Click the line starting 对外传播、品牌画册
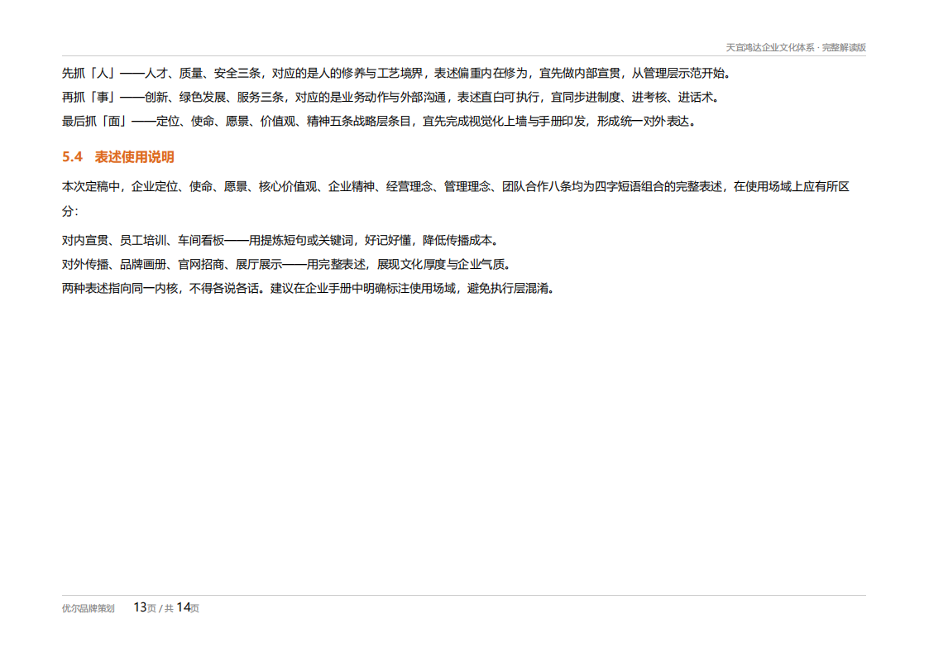This screenshot has width=929, height=657. coord(287,264)
